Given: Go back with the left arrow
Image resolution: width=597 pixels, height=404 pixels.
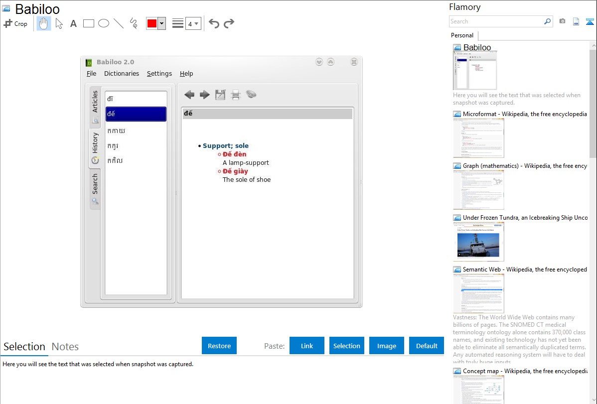Looking at the screenshot, I should (189, 95).
